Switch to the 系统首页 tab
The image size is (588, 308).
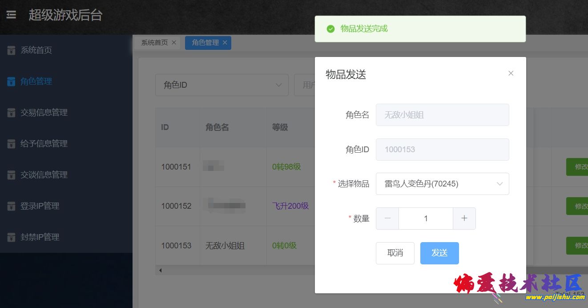click(154, 42)
